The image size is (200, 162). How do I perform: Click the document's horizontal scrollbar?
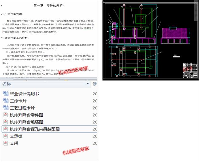[x=48, y=79]
